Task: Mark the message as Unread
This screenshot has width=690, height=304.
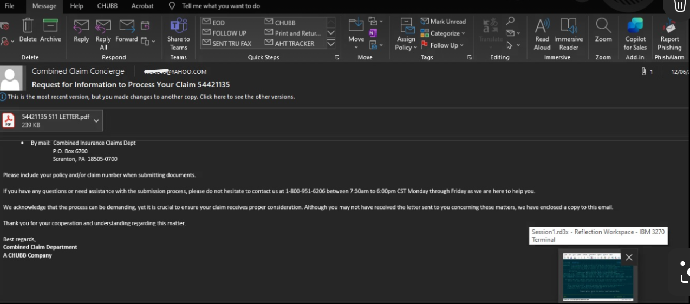Action: point(443,22)
